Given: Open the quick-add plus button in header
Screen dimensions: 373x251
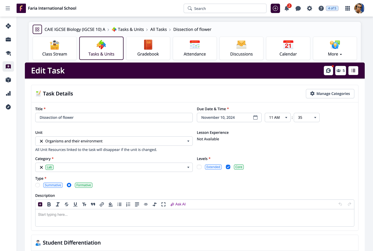Looking at the screenshot, I should (275, 9).
